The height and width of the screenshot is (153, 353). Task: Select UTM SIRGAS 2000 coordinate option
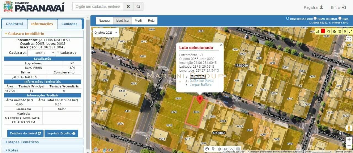pos(288,18)
